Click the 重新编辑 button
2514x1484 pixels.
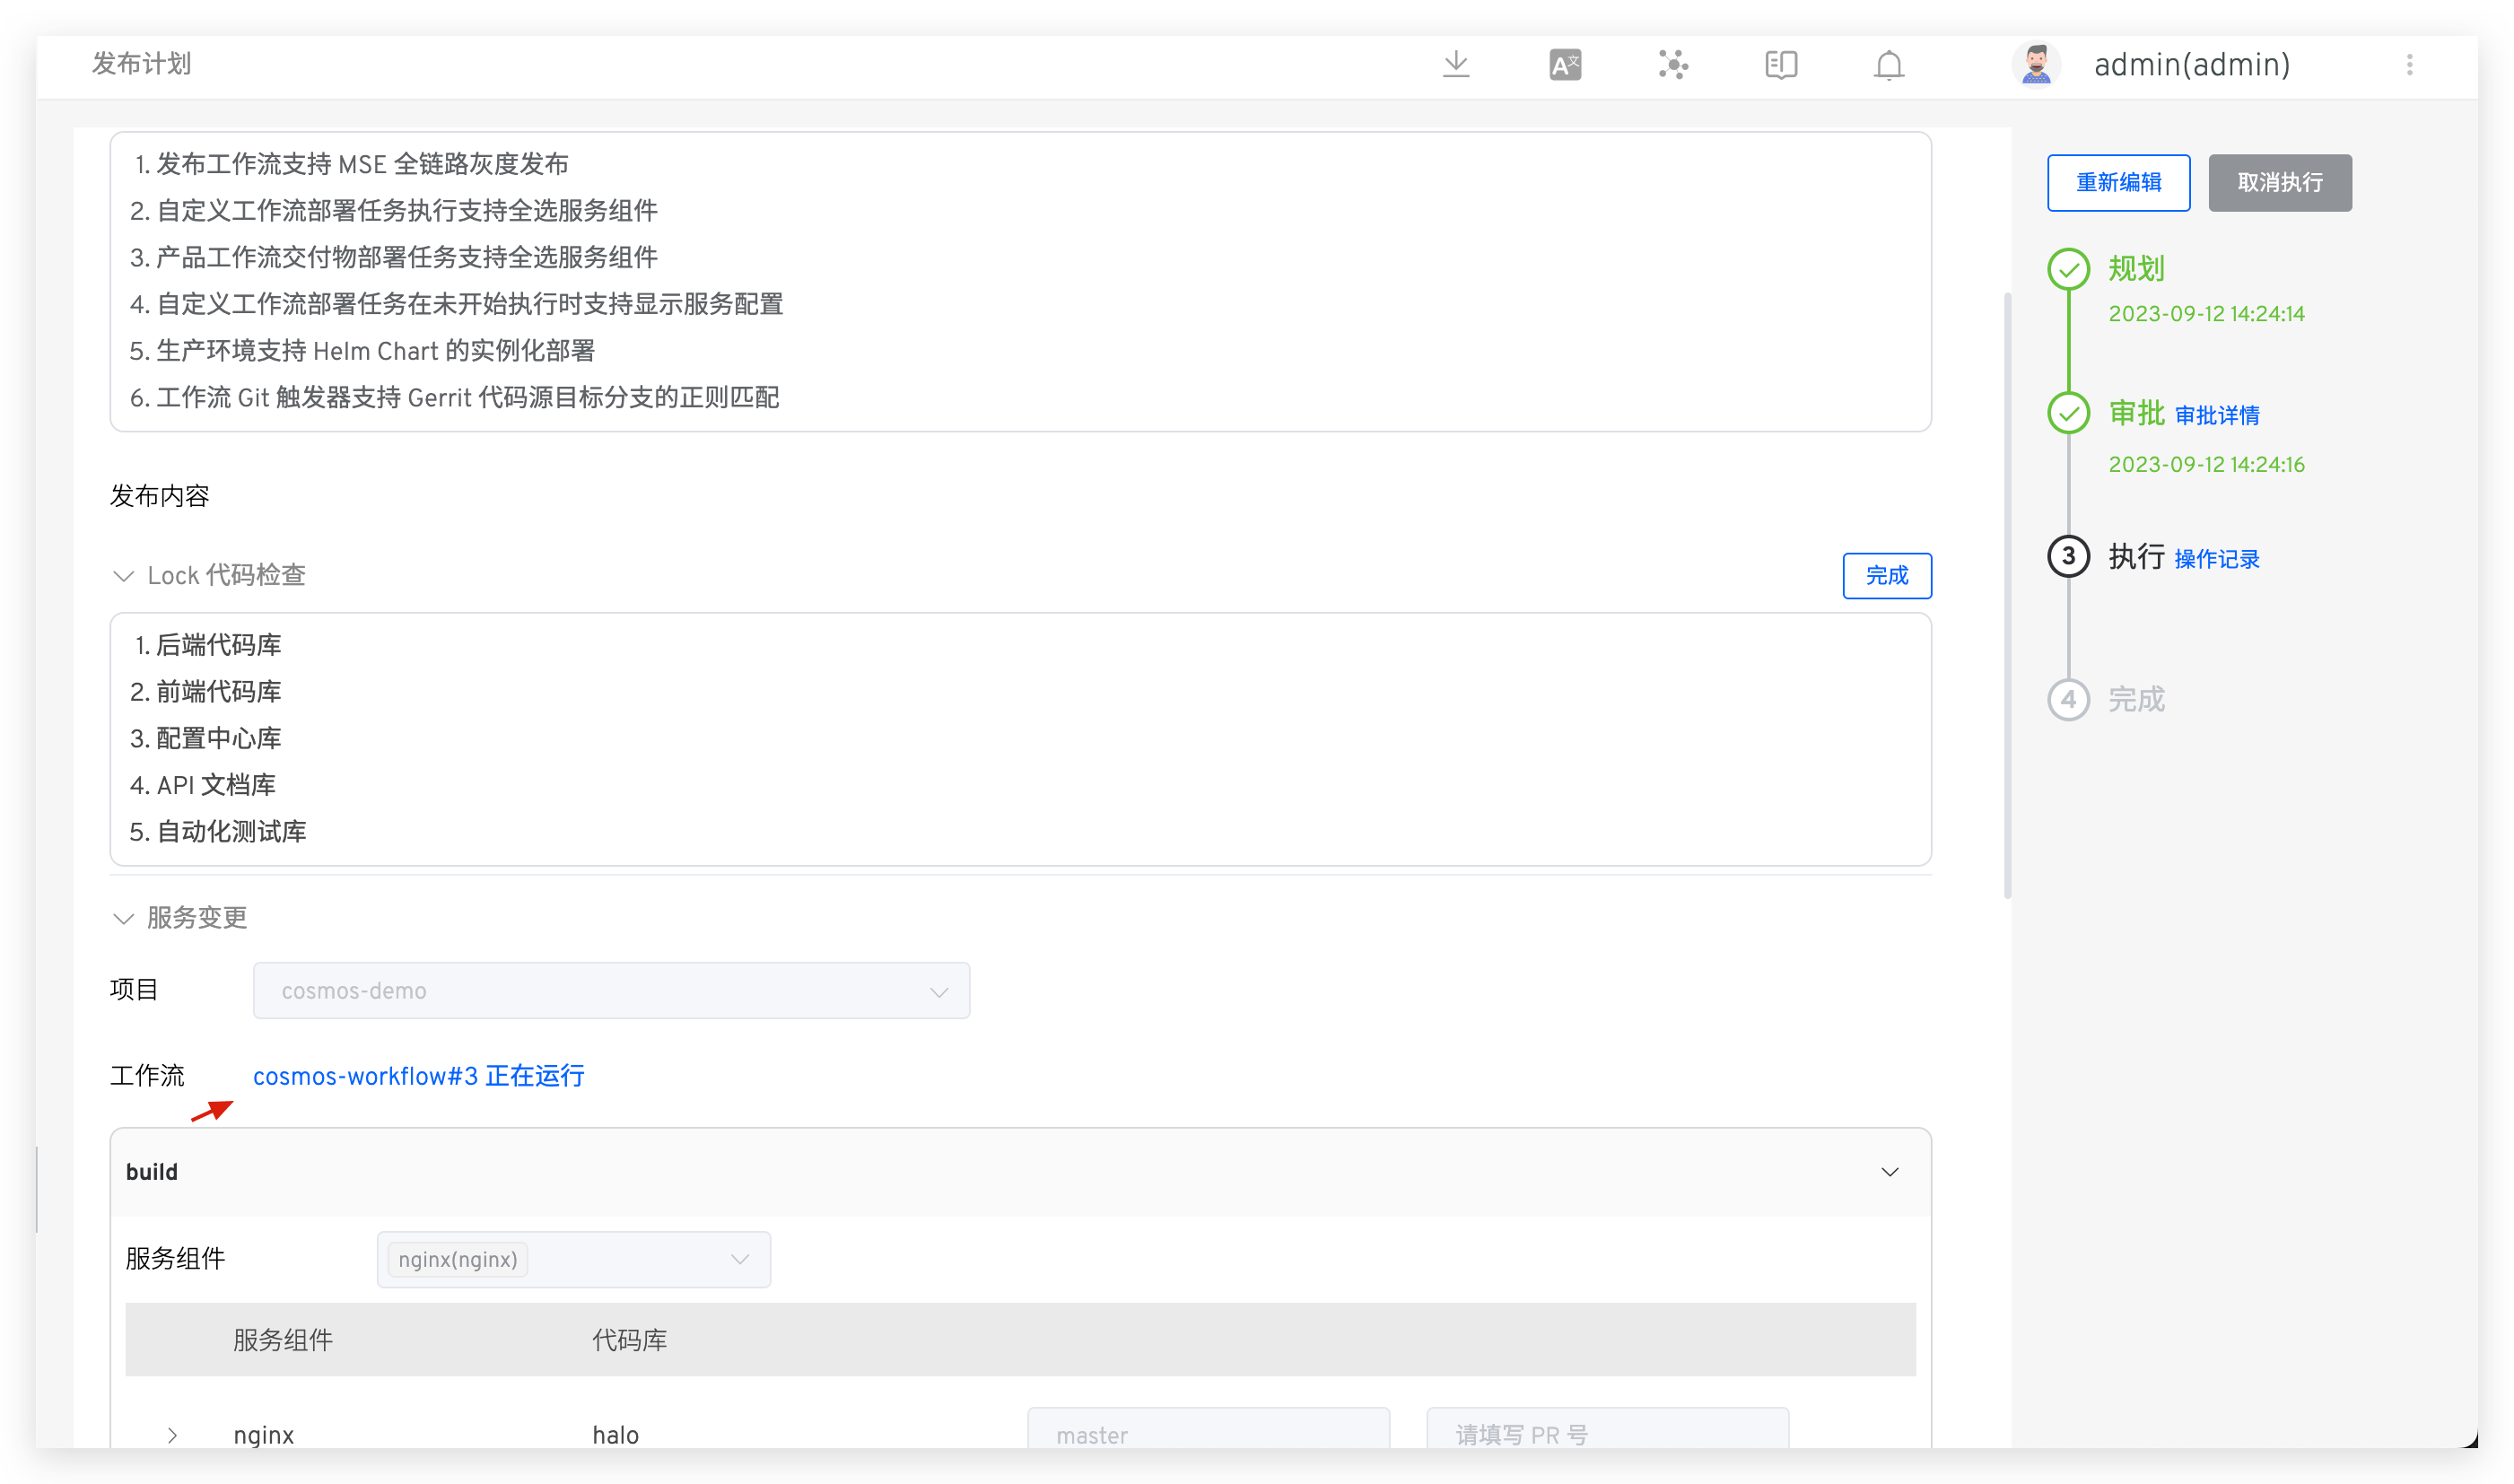(2118, 183)
